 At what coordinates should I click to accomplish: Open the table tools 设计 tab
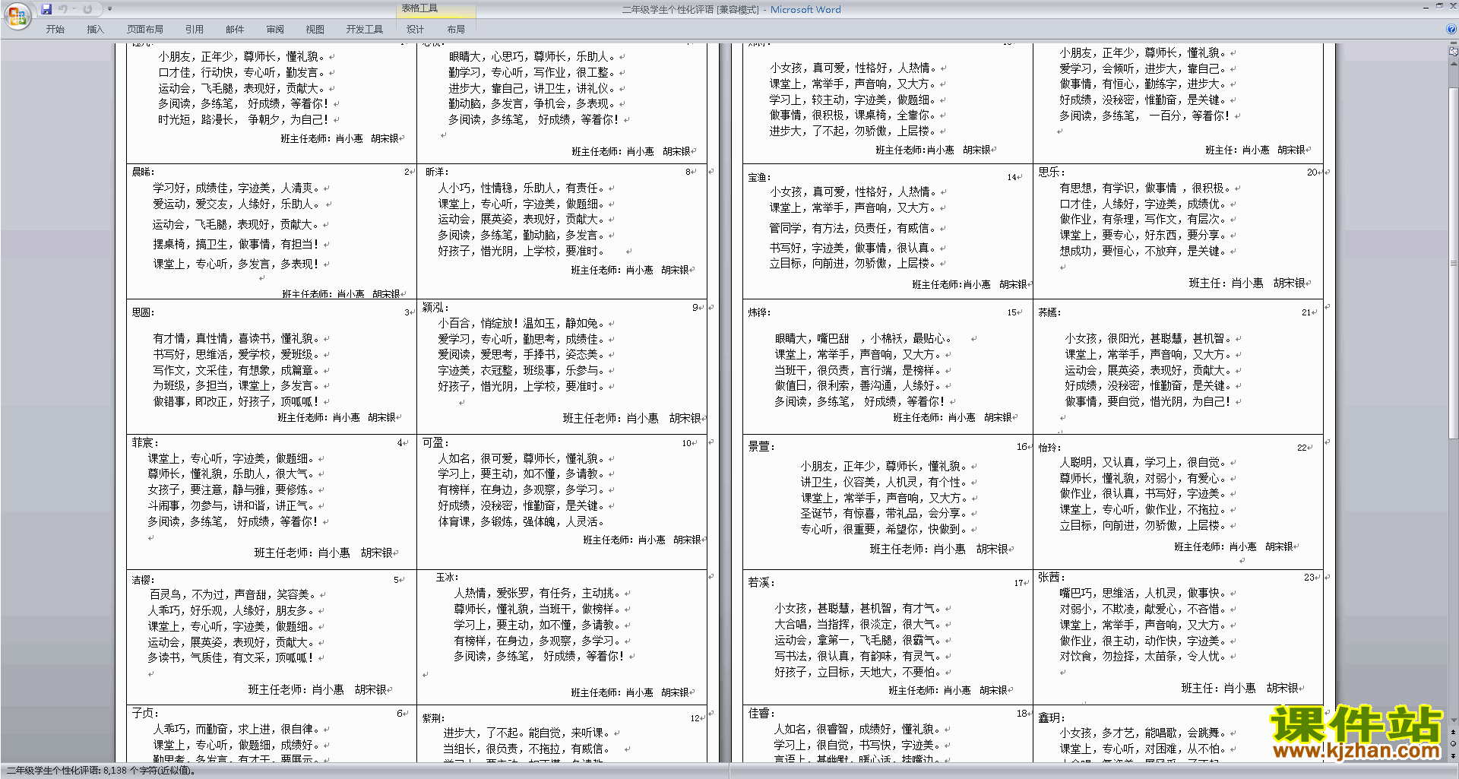415,29
